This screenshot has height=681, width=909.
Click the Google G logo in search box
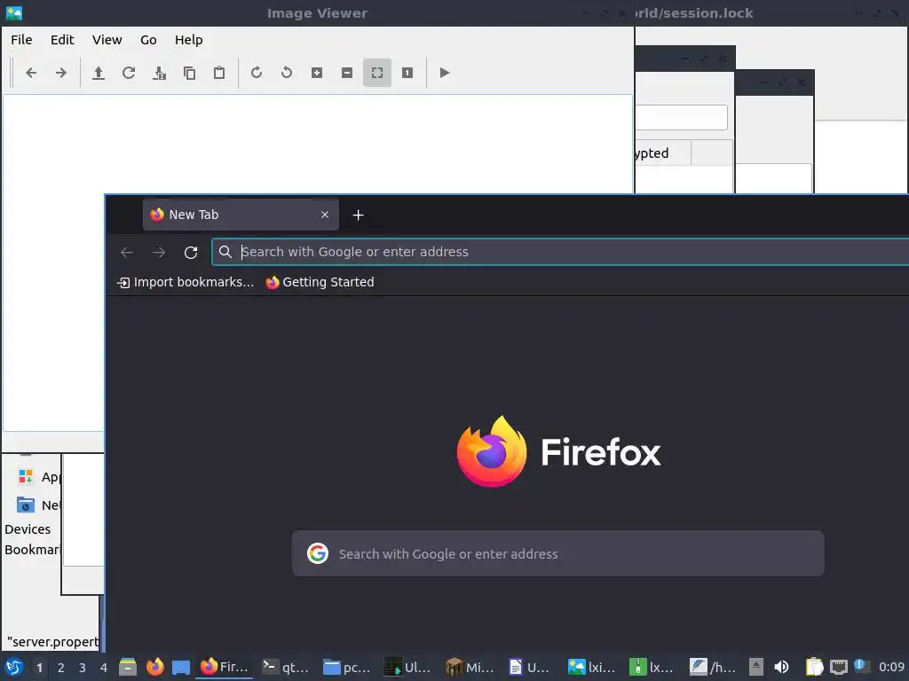point(318,553)
